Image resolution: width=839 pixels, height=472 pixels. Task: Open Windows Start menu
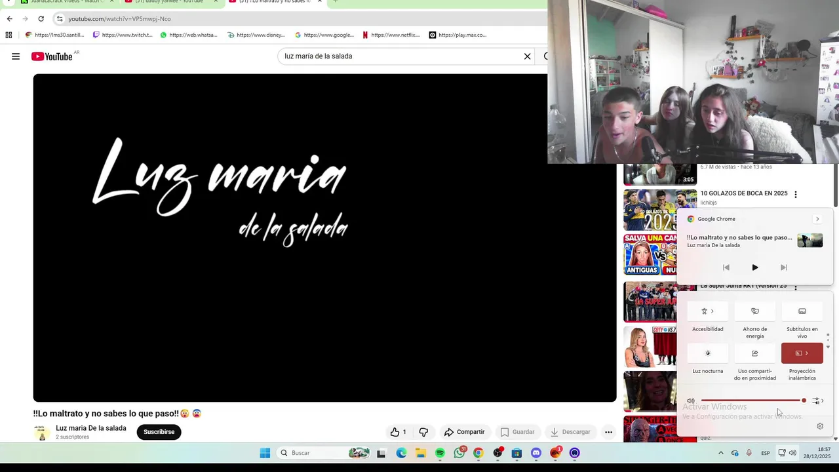(265, 453)
